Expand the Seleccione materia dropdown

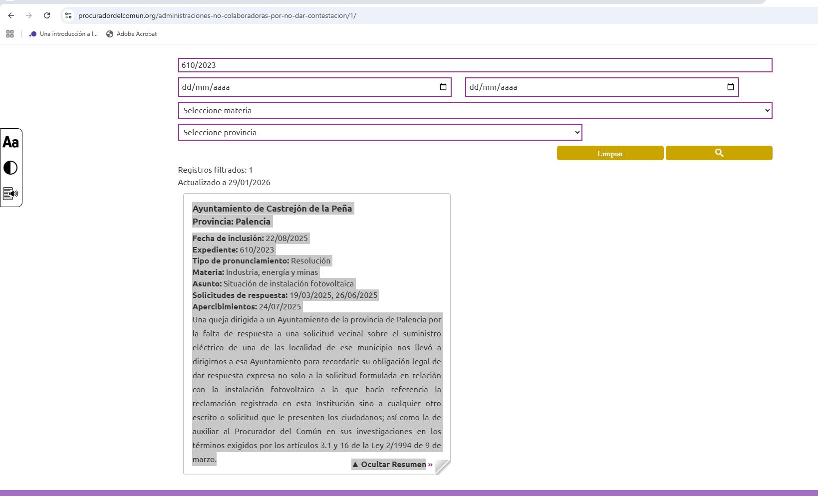(x=475, y=110)
